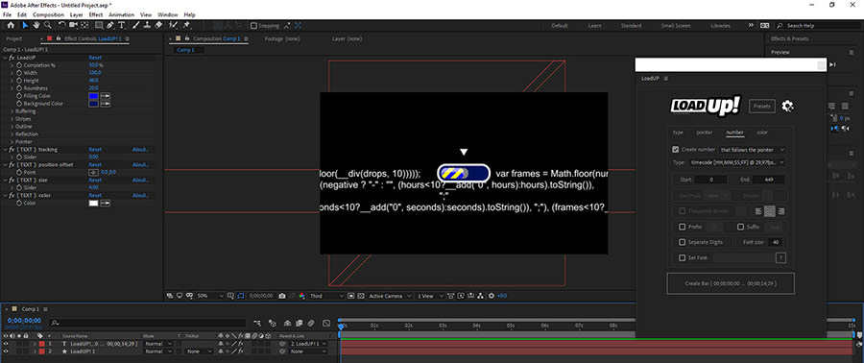Open the Composition menu
The width and height of the screenshot is (864, 363).
[49, 14]
